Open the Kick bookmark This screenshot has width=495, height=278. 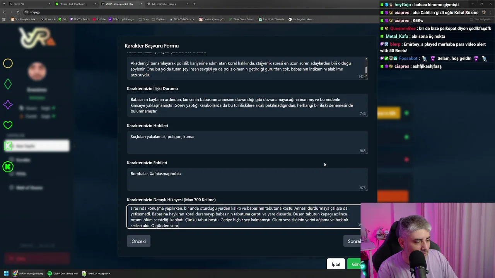point(63,19)
